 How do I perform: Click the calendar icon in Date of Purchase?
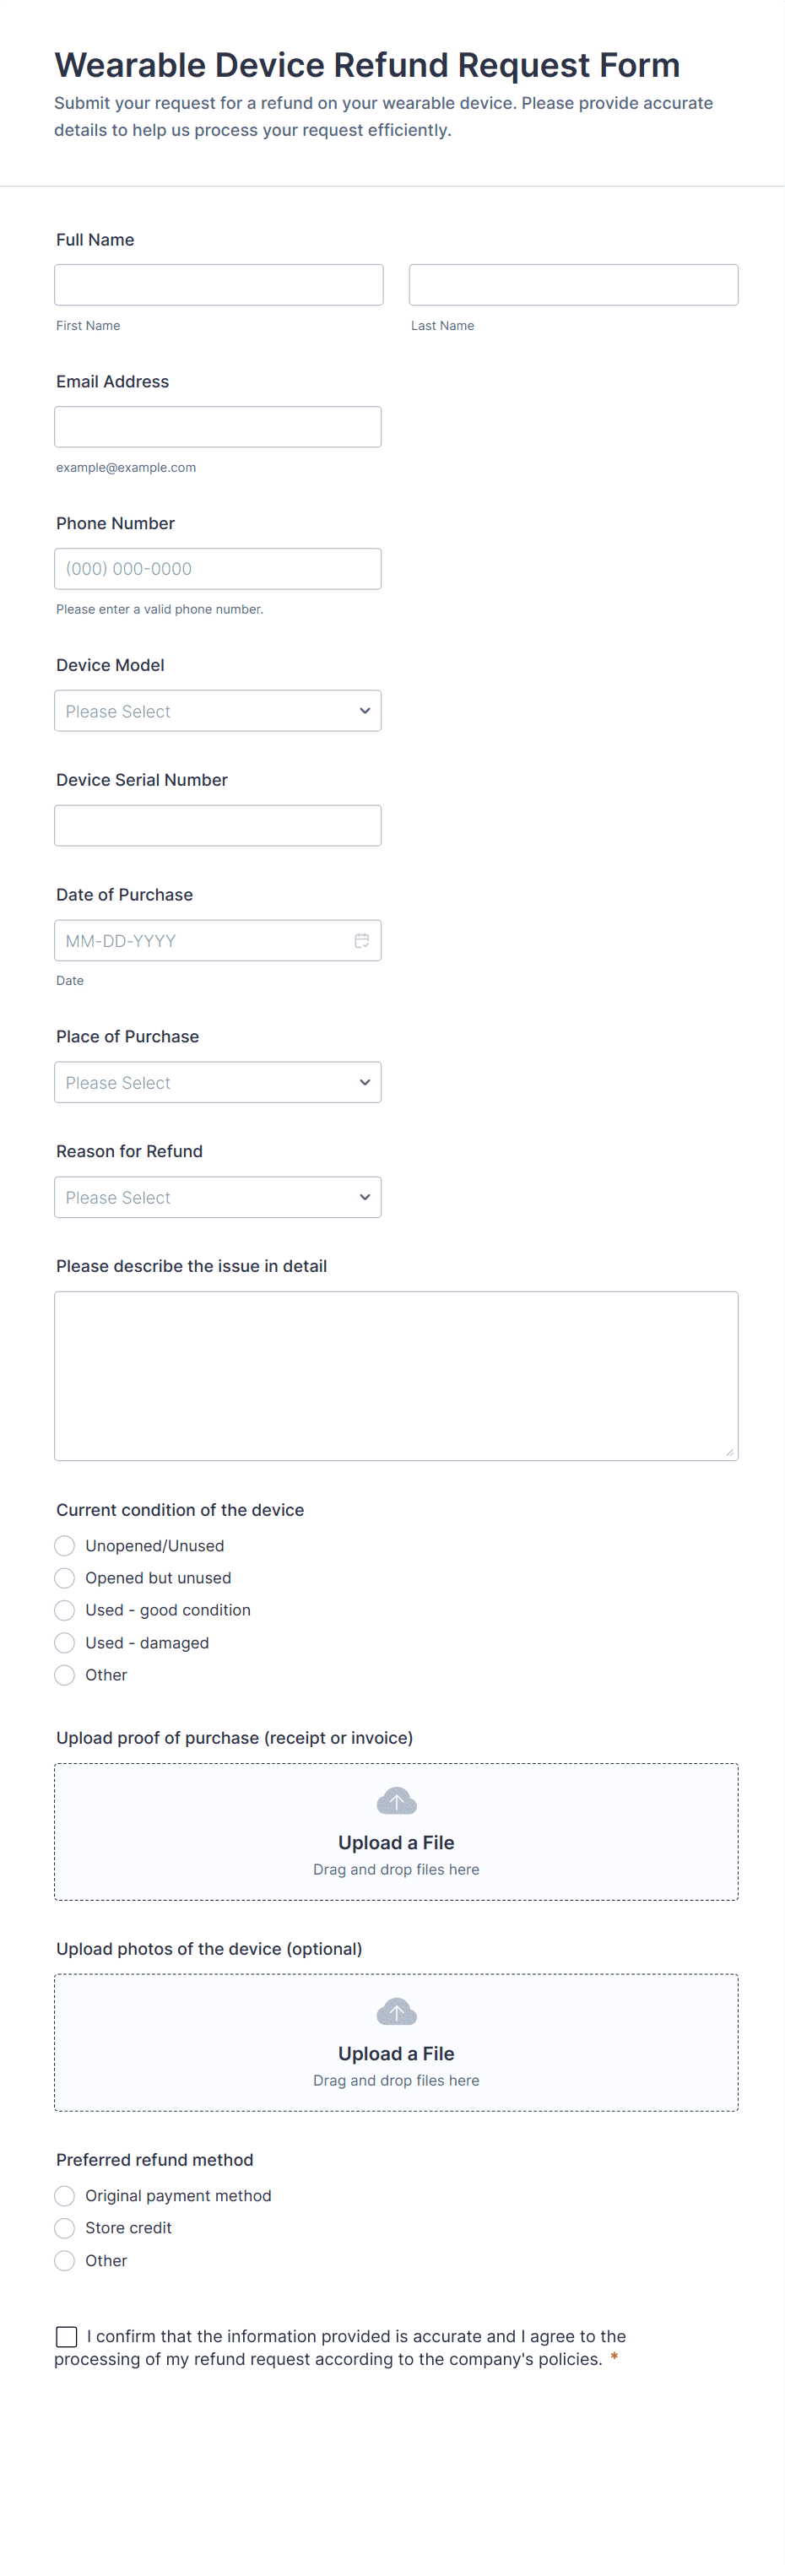pyautogui.click(x=361, y=940)
